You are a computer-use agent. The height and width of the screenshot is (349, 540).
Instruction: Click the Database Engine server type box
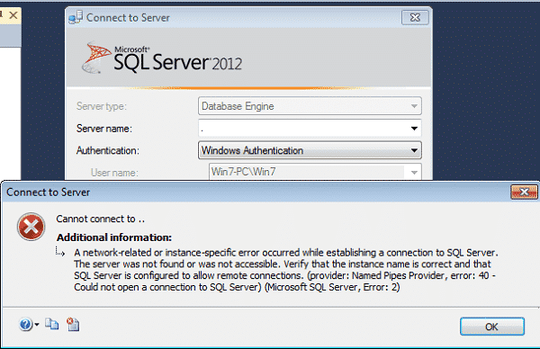click(x=310, y=106)
